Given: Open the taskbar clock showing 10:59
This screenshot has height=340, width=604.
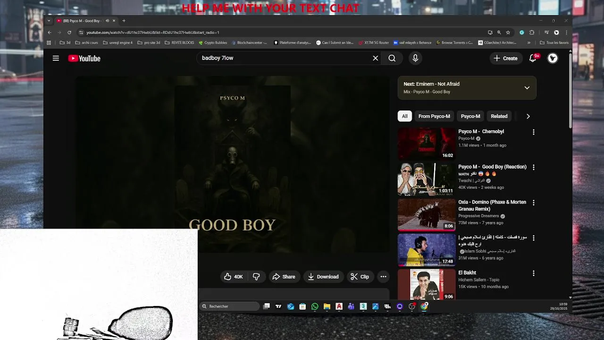Looking at the screenshot, I should tap(559, 306).
